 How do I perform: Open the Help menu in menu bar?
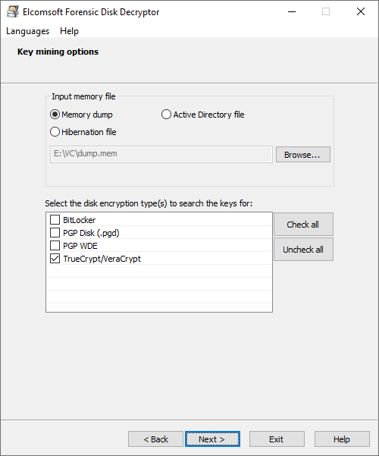point(69,31)
